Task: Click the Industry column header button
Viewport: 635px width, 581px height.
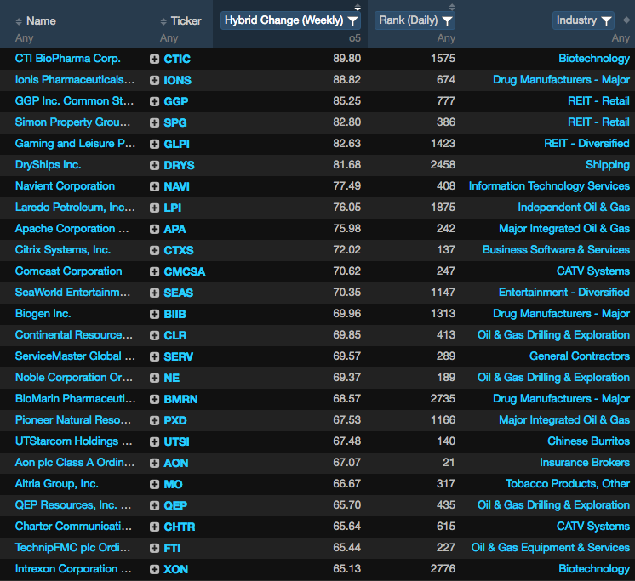Action: [x=584, y=20]
